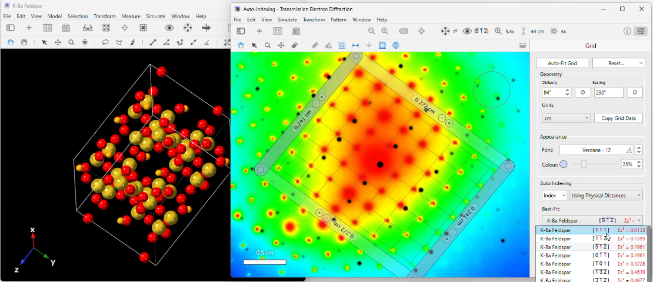Click the panel collapse icon above Grid header
653x282 pixels.
pyautogui.click(x=522, y=45)
